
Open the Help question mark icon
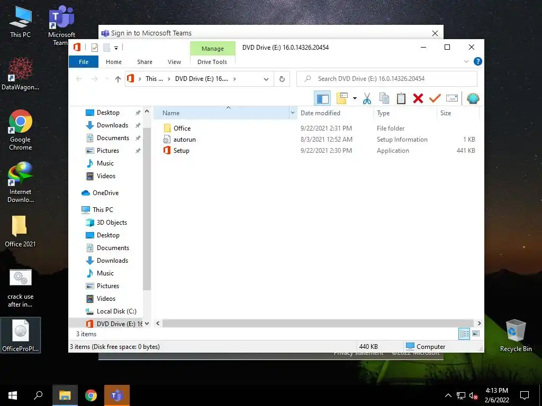[478, 61]
